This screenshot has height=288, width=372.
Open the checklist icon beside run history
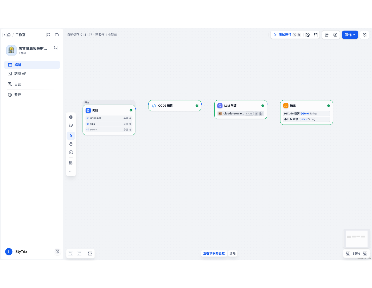(x=315, y=35)
